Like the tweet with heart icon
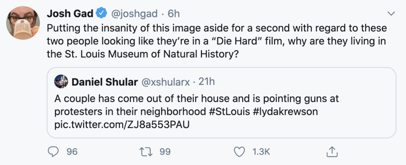 [x=239, y=152]
